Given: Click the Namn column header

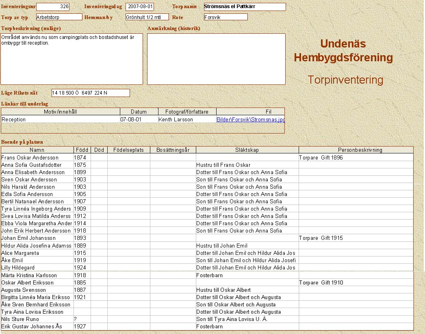Looking at the screenshot, I should [37, 150].
